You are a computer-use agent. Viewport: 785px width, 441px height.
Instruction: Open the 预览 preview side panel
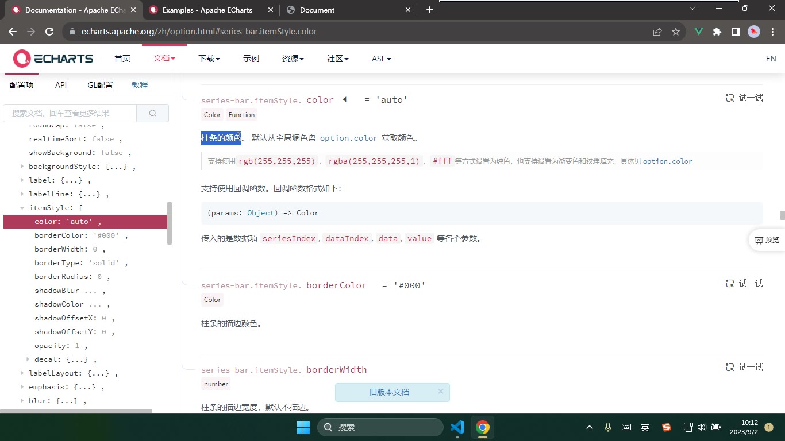tap(767, 240)
